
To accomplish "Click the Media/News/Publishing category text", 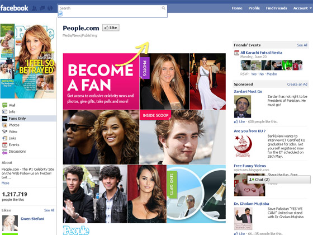I will (79, 36).
